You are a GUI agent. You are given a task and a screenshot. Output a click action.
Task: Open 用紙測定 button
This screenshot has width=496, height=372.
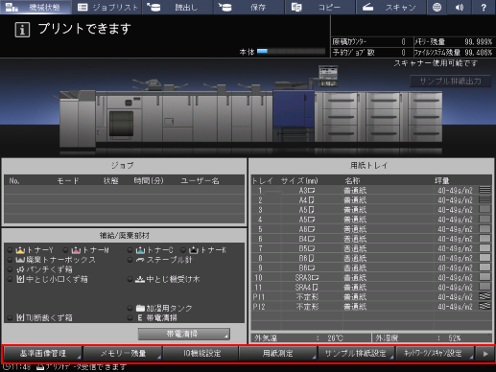tap(278, 354)
